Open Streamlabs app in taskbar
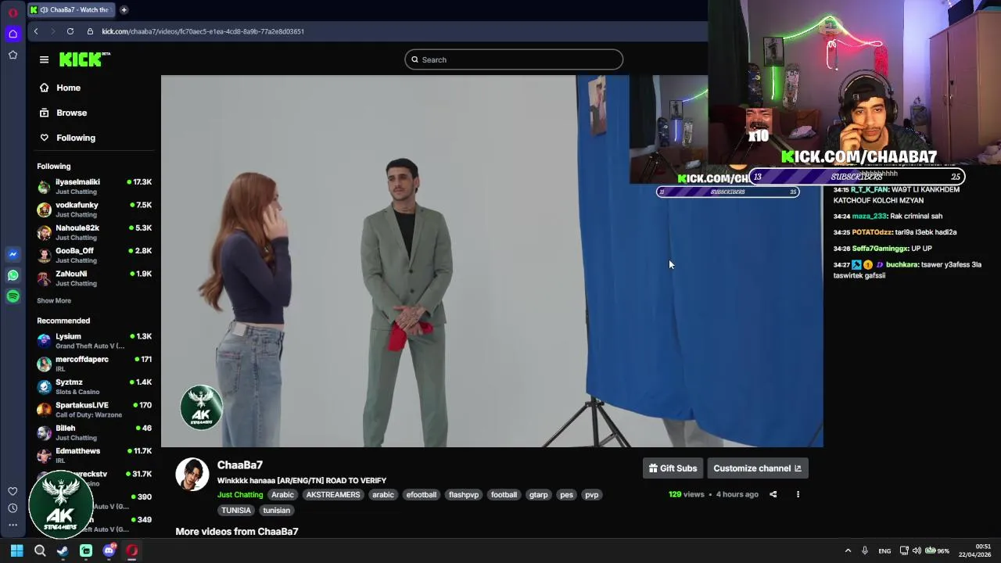 pos(86,550)
